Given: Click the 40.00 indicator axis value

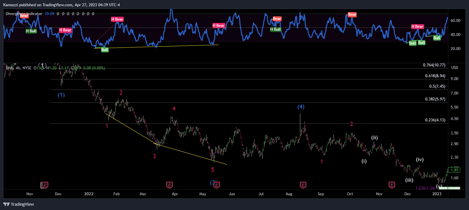Looking at the screenshot, I should coord(456,35).
